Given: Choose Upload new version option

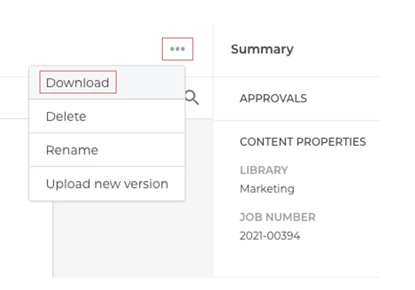Looking at the screenshot, I should 107,184.
